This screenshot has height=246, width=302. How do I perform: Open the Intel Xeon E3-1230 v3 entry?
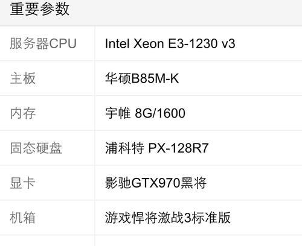pos(170,43)
